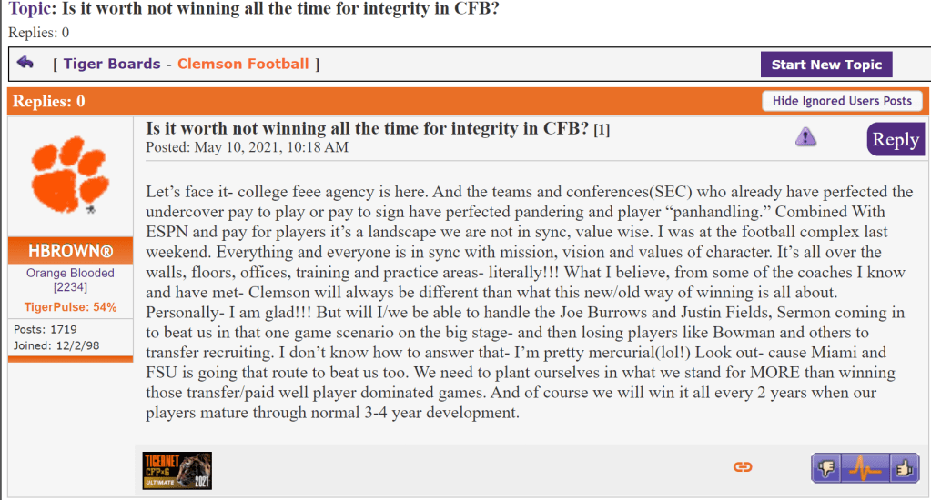
Task: Go to Clemson Football board
Action: (243, 64)
